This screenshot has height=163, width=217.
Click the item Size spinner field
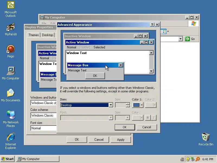click(x=123, y=105)
